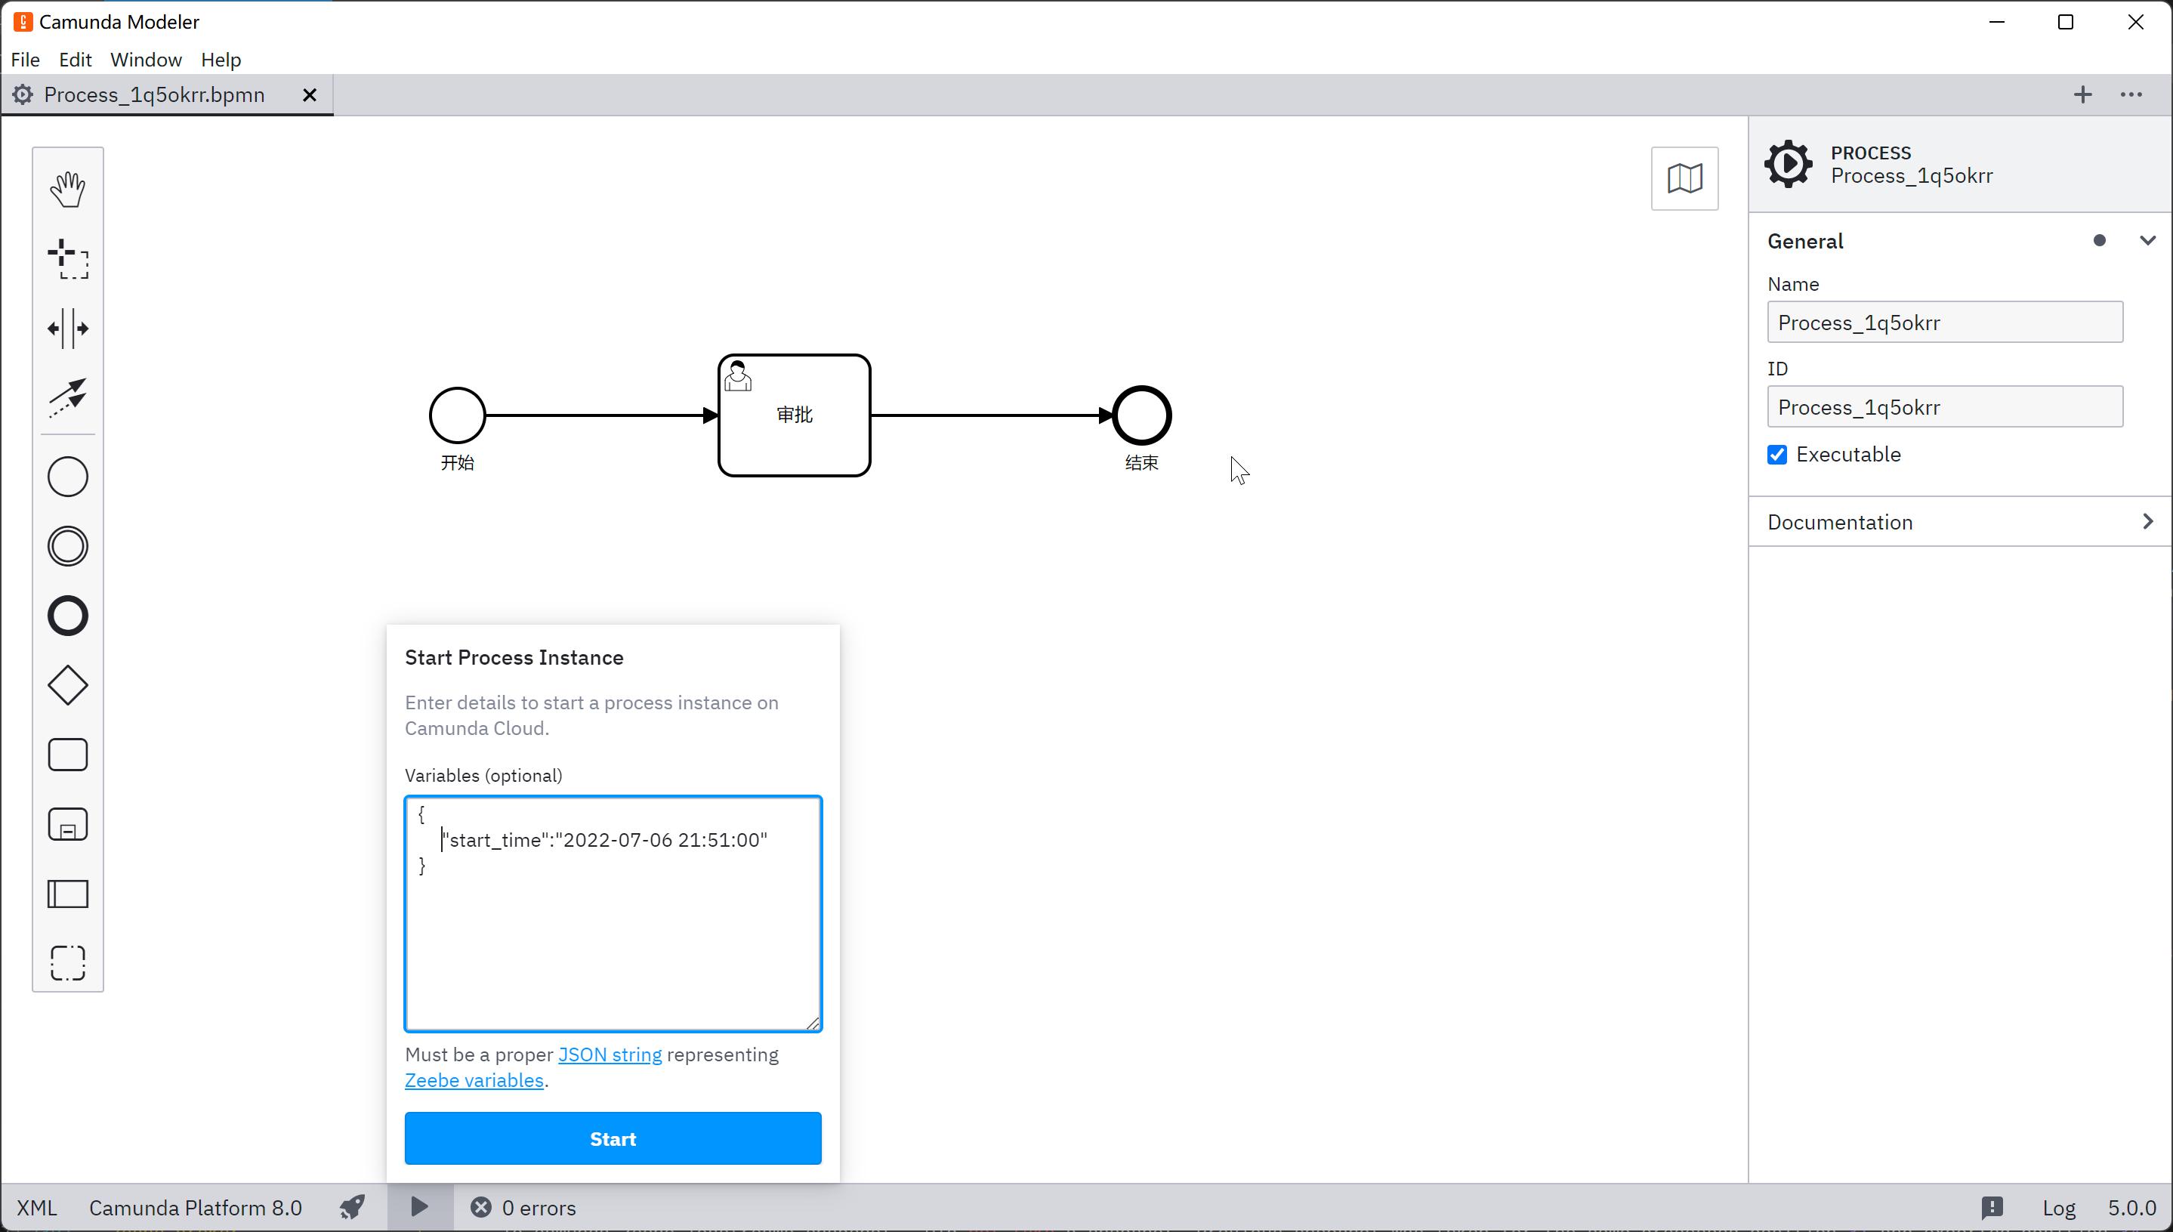Create an intermediate event from the palette

coord(68,546)
